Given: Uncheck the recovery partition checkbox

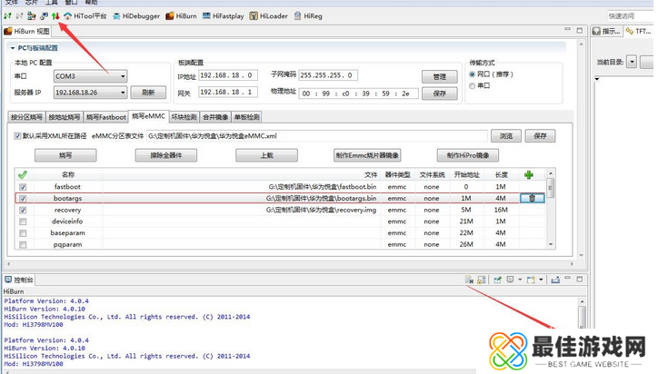Looking at the screenshot, I should pyautogui.click(x=23, y=209).
